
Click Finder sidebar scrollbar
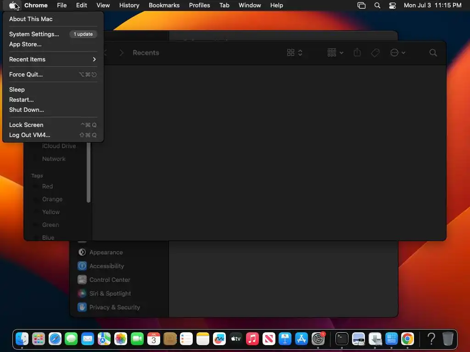[x=89, y=172]
